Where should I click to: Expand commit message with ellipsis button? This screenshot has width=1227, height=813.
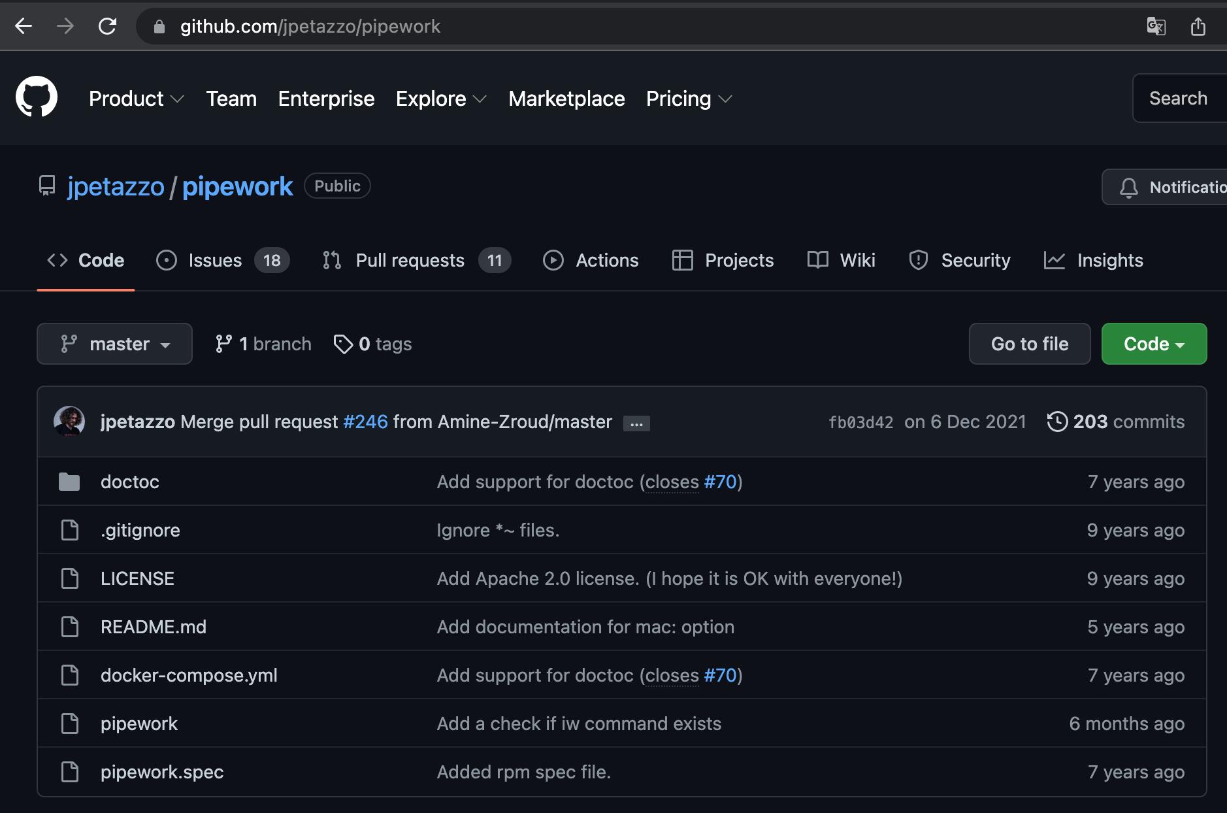636,423
